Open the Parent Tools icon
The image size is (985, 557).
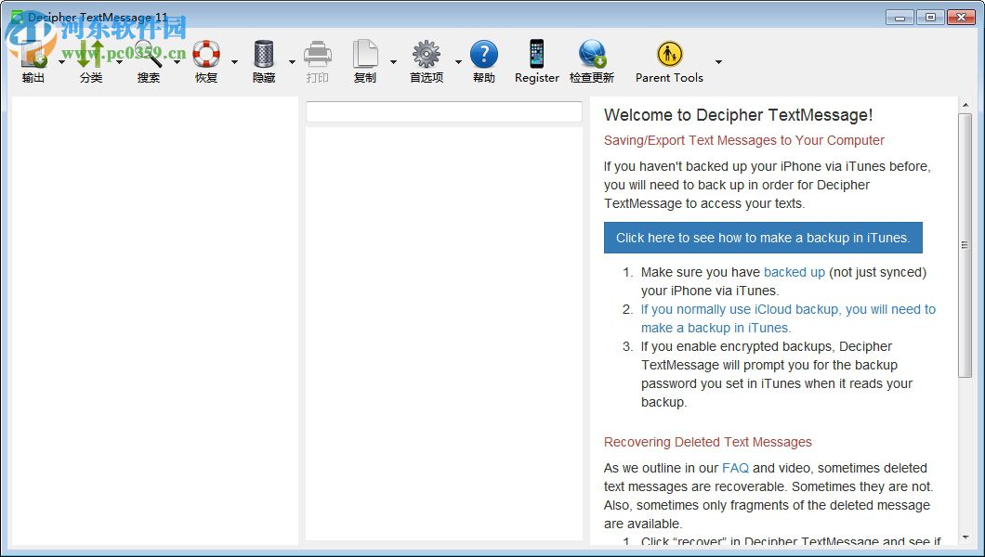click(x=669, y=56)
